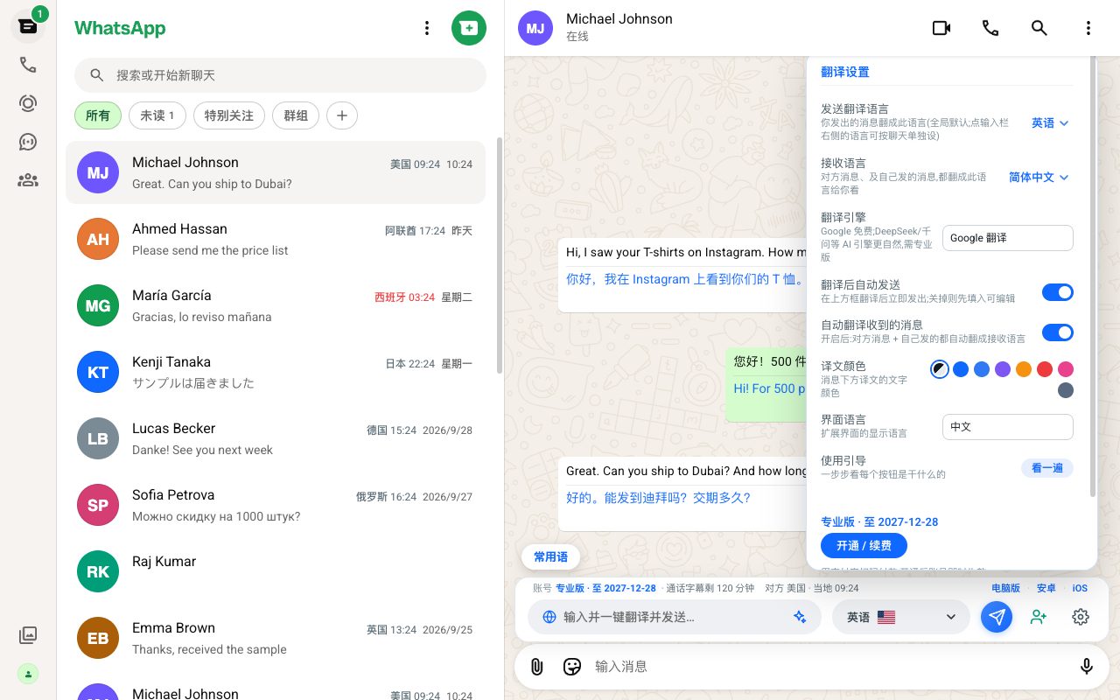Image resolution: width=1120 pixels, height=700 pixels.
Task: Search within the Michael Johnson conversation
Action: (x=1039, y=28)
